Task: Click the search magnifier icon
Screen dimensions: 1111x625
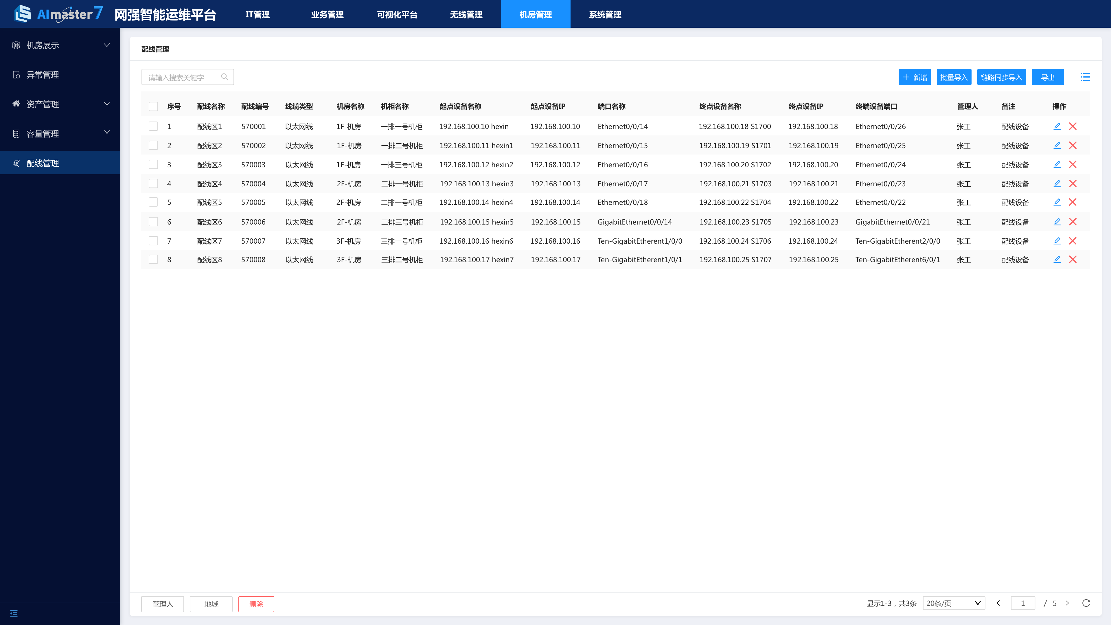Action: (x=224, y=77)
